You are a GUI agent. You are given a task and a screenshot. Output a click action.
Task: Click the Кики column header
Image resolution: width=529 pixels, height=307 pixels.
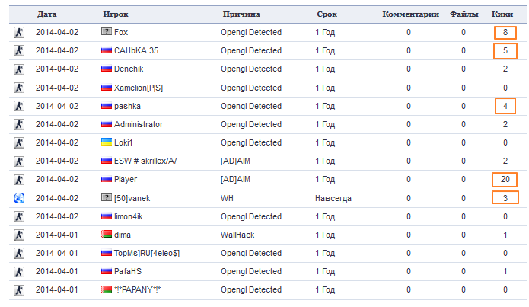click(502, 14)
